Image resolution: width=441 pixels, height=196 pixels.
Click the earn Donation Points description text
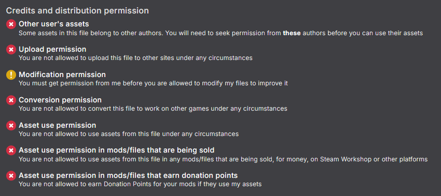click(140, 184)
